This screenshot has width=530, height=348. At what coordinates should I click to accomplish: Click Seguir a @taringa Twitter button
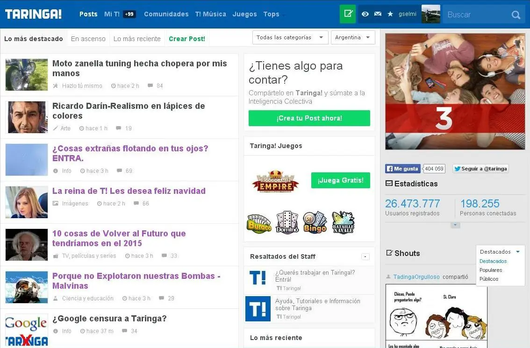(x=480, y=169)
